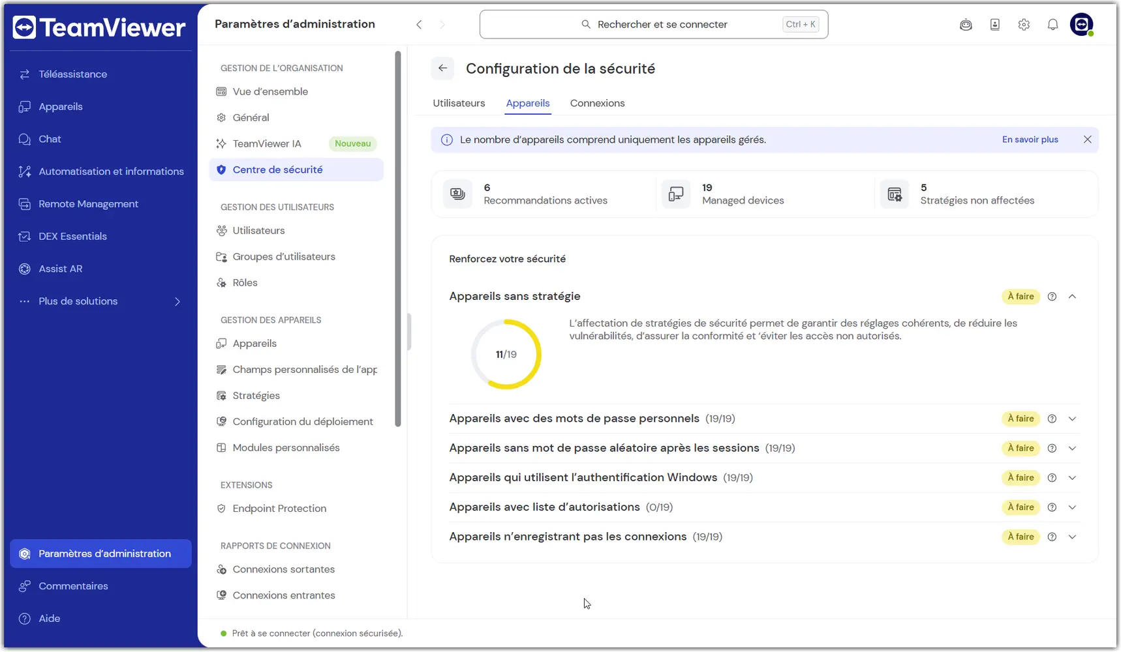
Task: Open Appareils in the blue sidebar
Action: [x=100, y=107]
